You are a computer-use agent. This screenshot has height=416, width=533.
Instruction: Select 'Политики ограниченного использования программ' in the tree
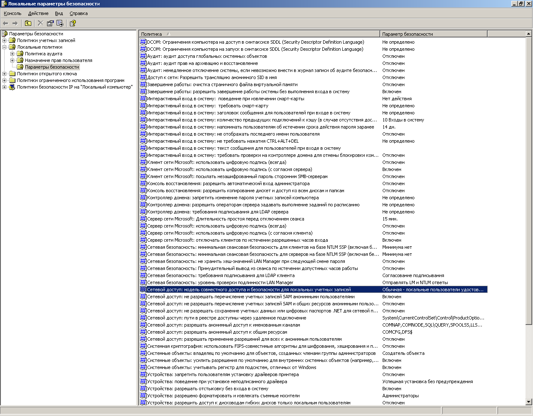click(x=70, y=80)
